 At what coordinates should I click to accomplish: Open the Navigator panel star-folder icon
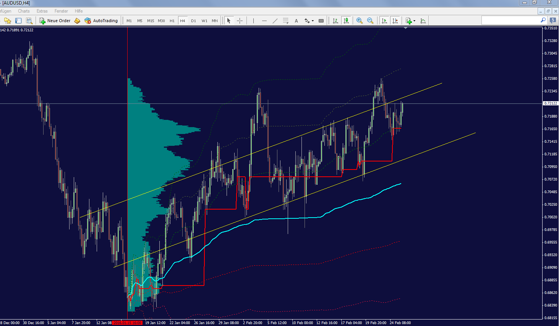(8, 21)
